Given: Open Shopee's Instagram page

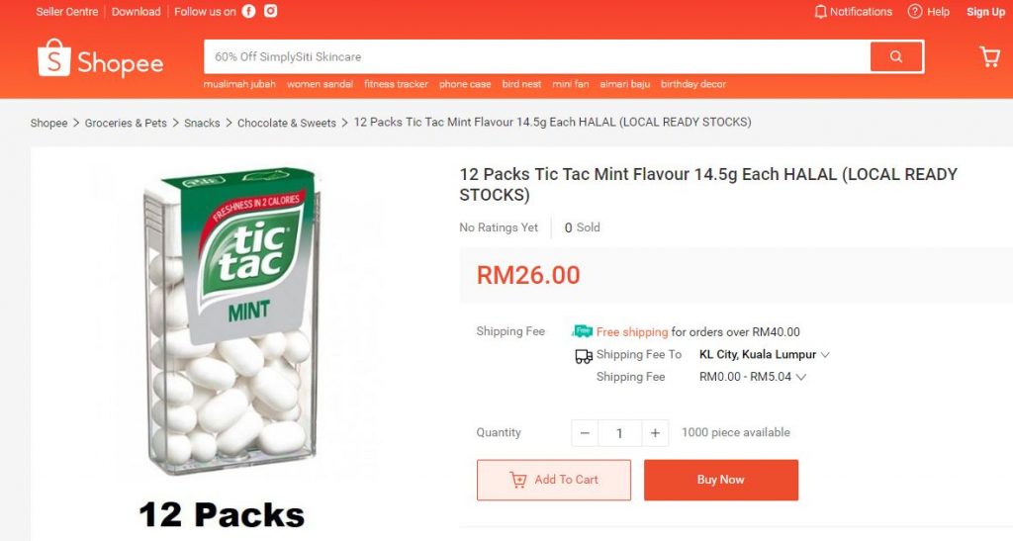Looking at the screenshot, I should [x=270, y=12].
